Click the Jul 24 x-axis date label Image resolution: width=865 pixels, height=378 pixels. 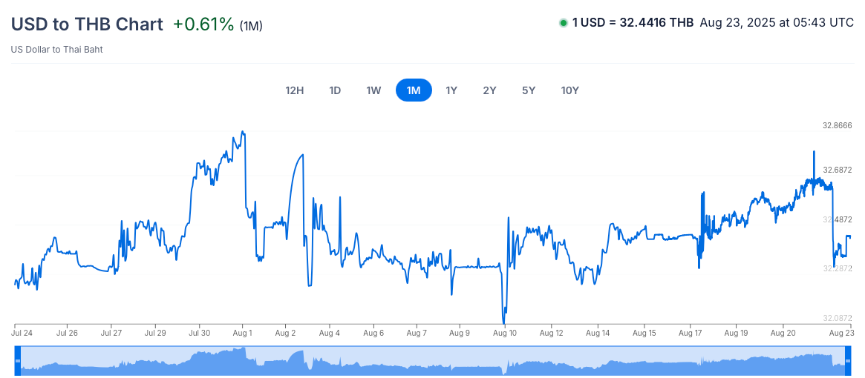point(22,334)
